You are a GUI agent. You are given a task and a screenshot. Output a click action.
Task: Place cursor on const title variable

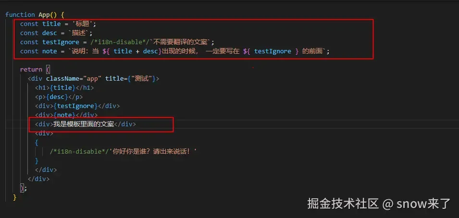coord(51,24)
